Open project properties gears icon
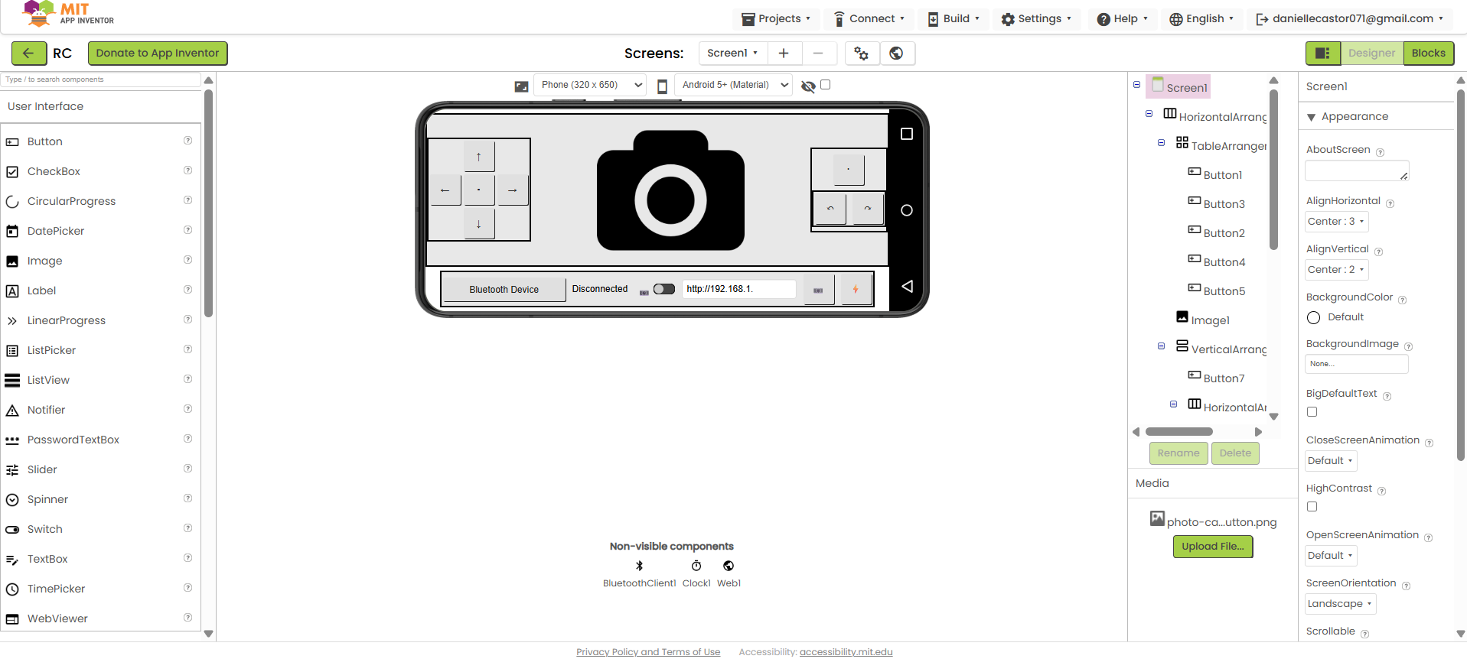 (862, 53)
